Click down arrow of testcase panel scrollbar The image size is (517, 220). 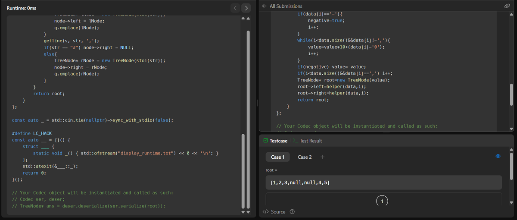[511, 202]
